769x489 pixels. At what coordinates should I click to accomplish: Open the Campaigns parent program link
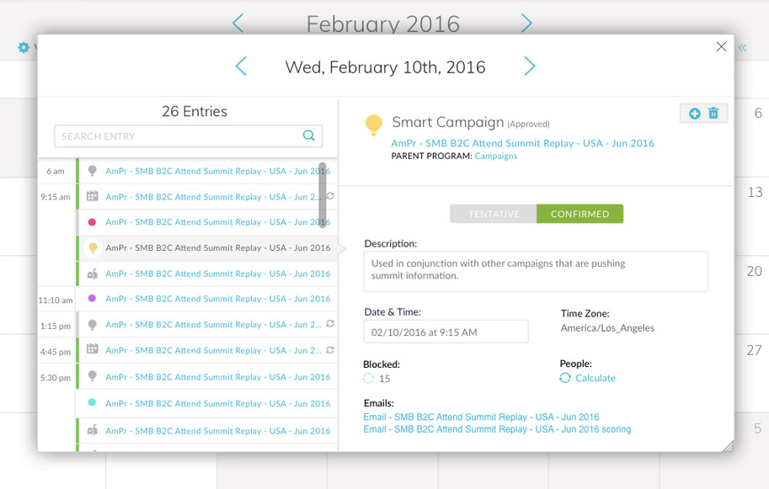(x=496, y=156)
